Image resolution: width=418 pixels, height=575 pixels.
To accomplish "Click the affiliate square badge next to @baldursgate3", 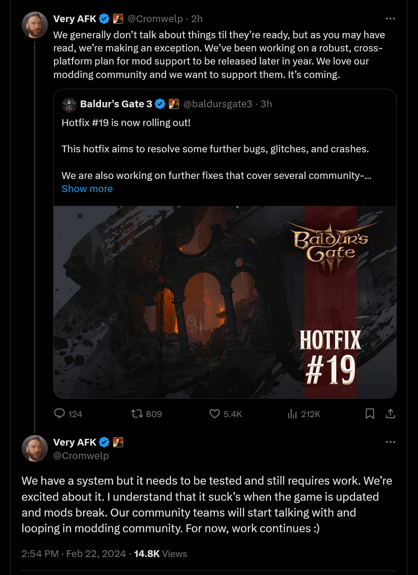I will (174, 104).
